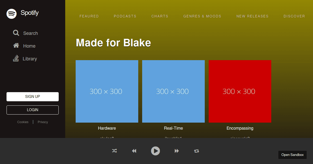Open the Hardware playlist cover
313x164 pixels.
pyautogui.click(x=107, y=91)
